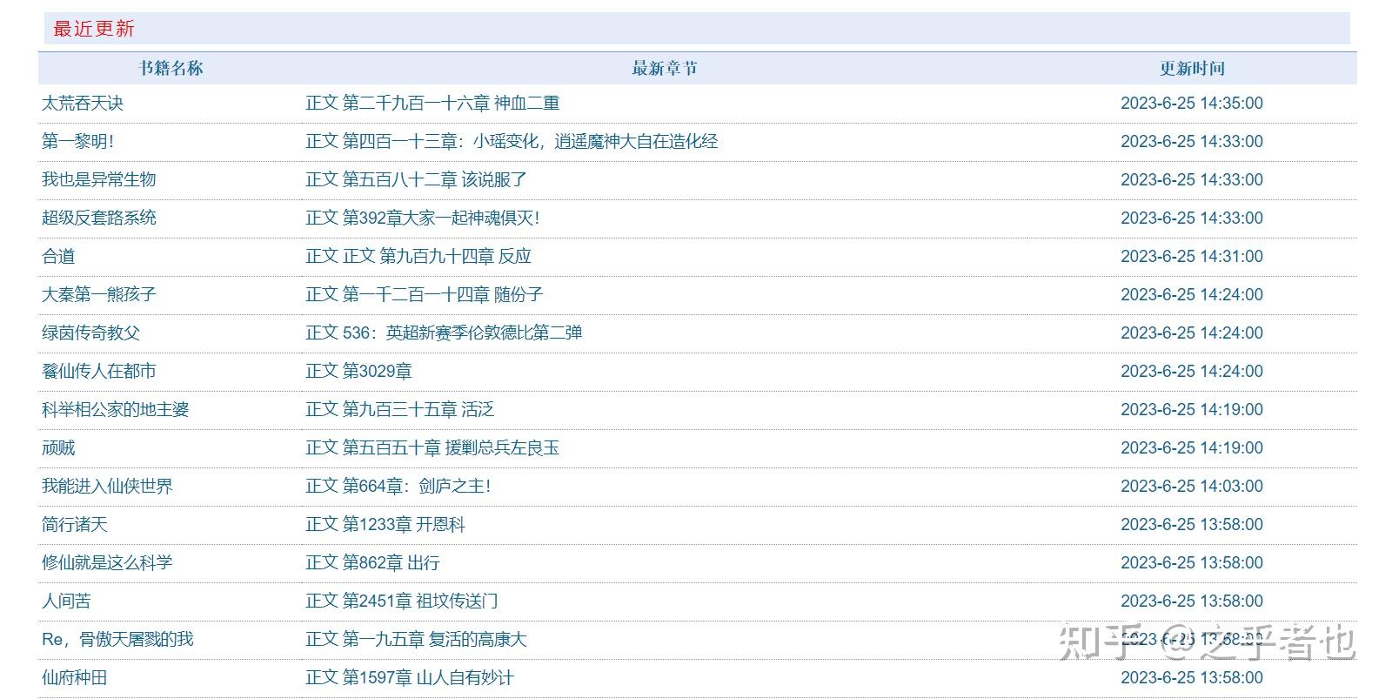Read chapter 第四百一十三章 小瑶变化
The height and width of the screenshot is (699, 1392).
point(512,141)
